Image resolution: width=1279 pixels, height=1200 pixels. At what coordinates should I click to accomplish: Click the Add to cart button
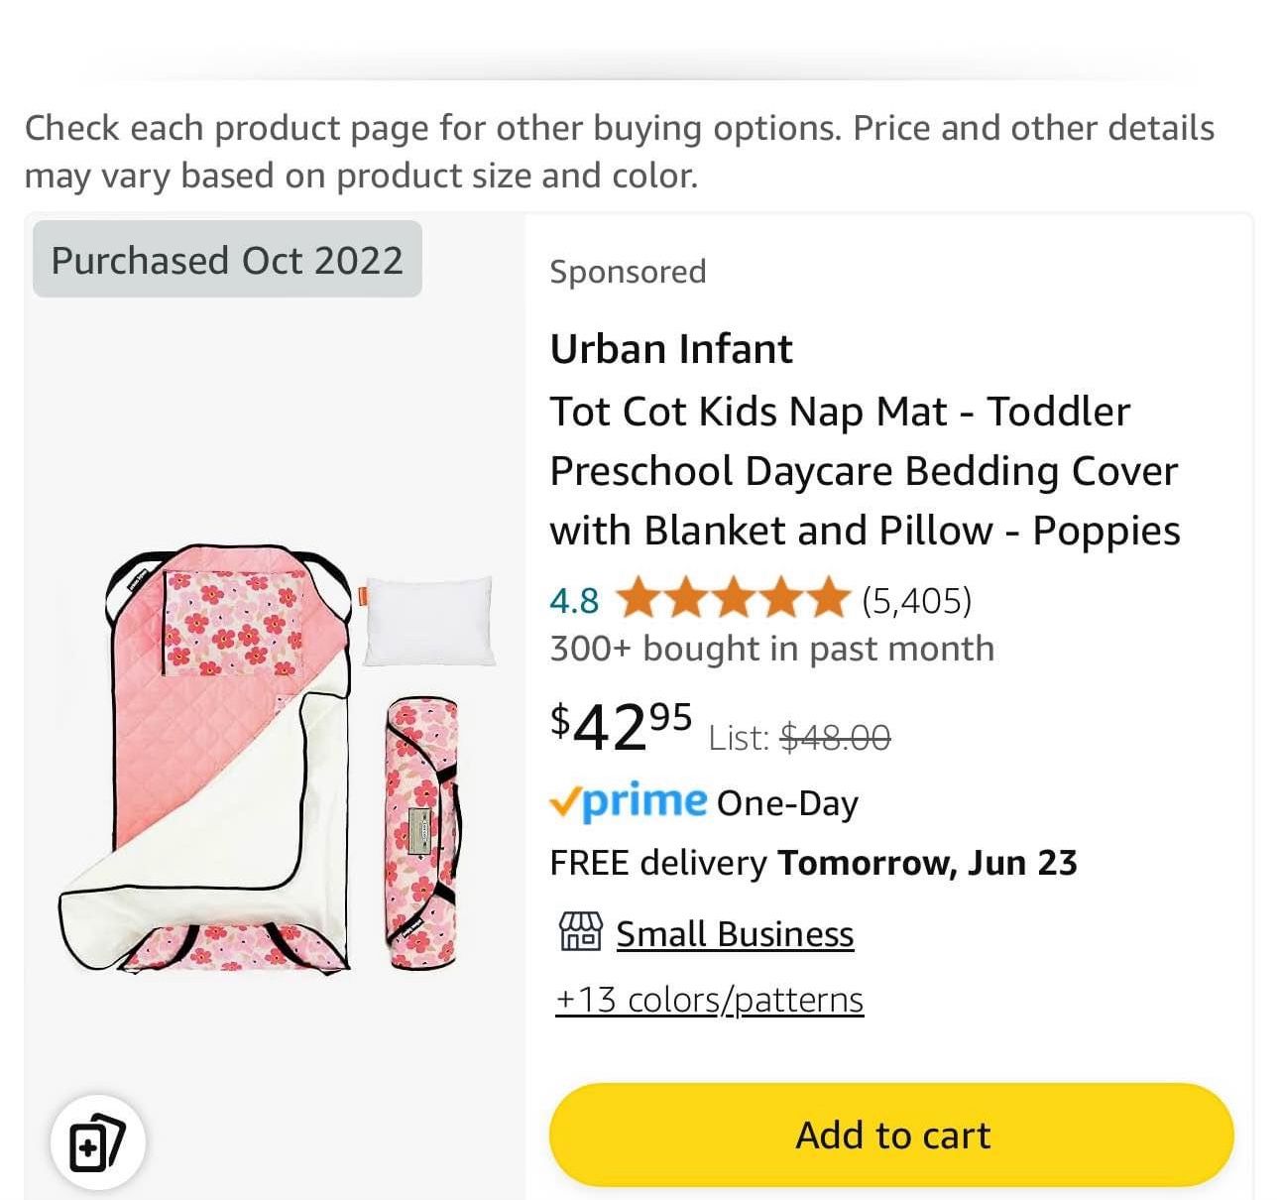point(891,1134)
